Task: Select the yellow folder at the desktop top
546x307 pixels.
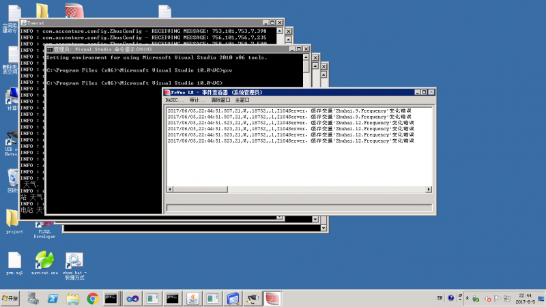Action: [42, 10]
